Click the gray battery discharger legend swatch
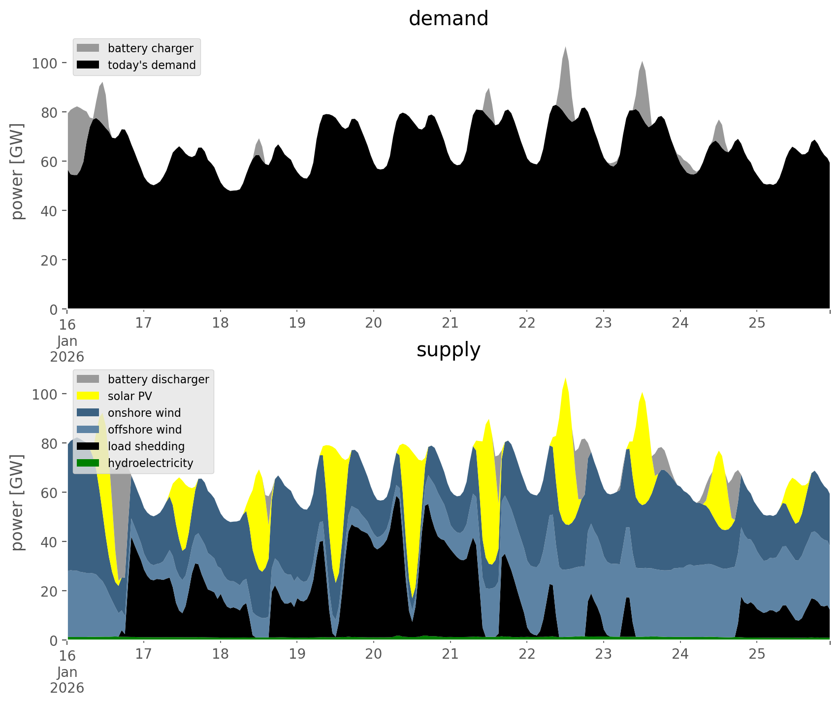The width and height of the screenshot is (840, 705). click(x=88, y=379)
